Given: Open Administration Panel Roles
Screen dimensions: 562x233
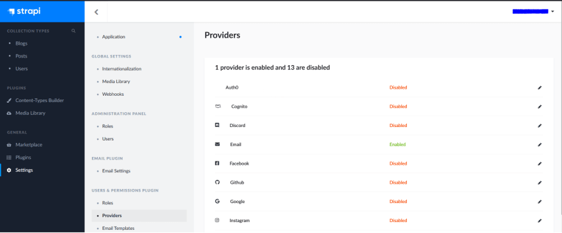Looking at the screenshot, I should [x=107, y=126].
